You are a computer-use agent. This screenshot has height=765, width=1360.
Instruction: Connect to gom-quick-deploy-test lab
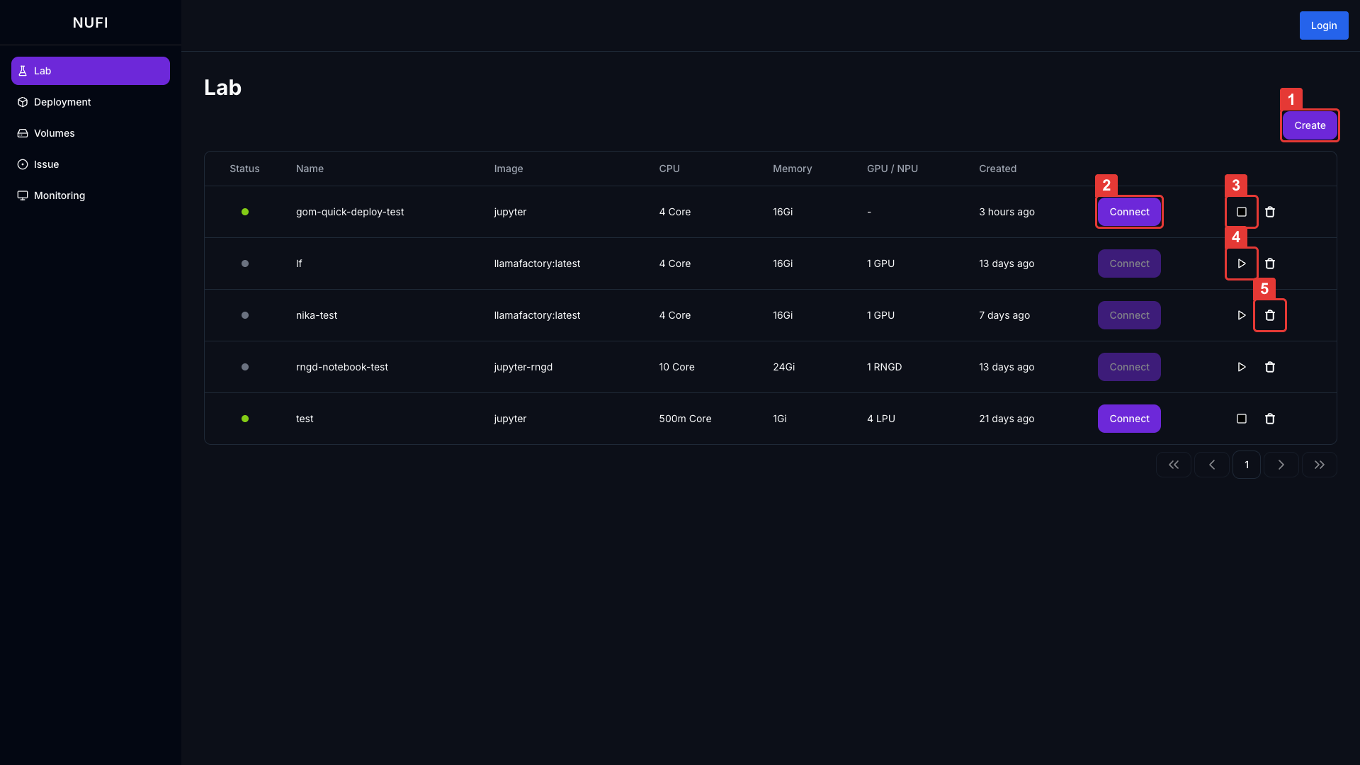(1128, 212)
